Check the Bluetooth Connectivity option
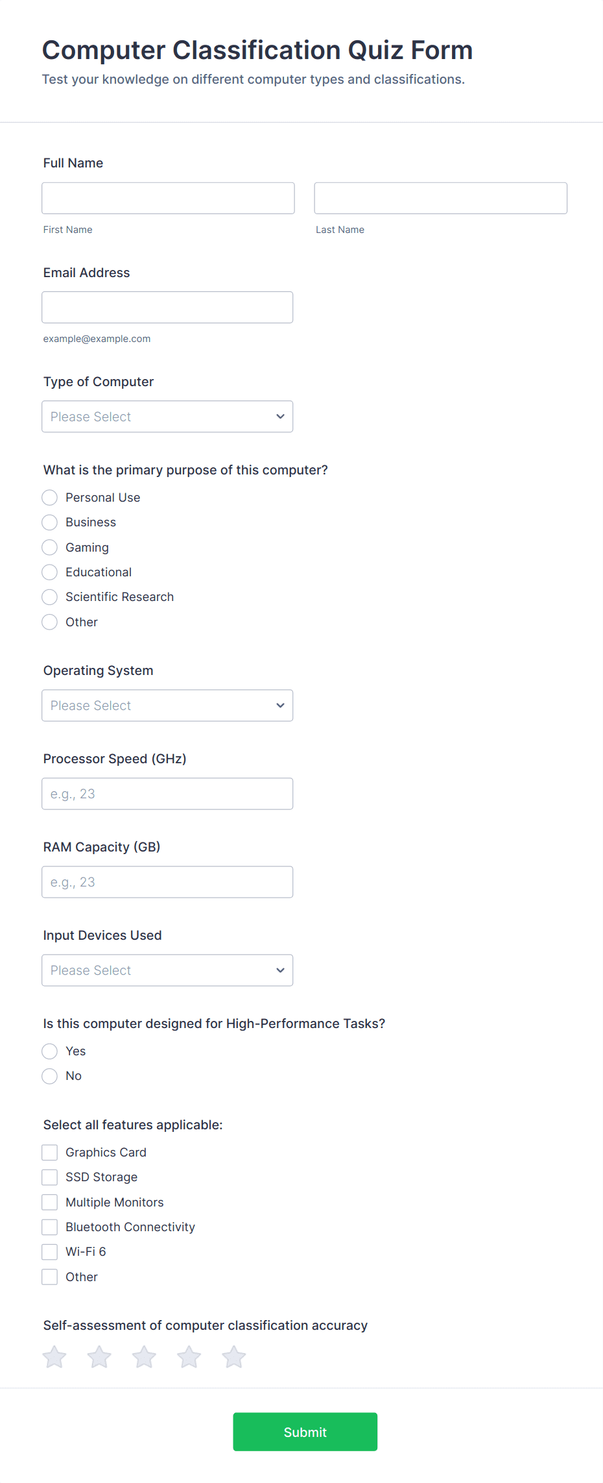This screenshot has width=603, height=1483. coord(50,1227)
